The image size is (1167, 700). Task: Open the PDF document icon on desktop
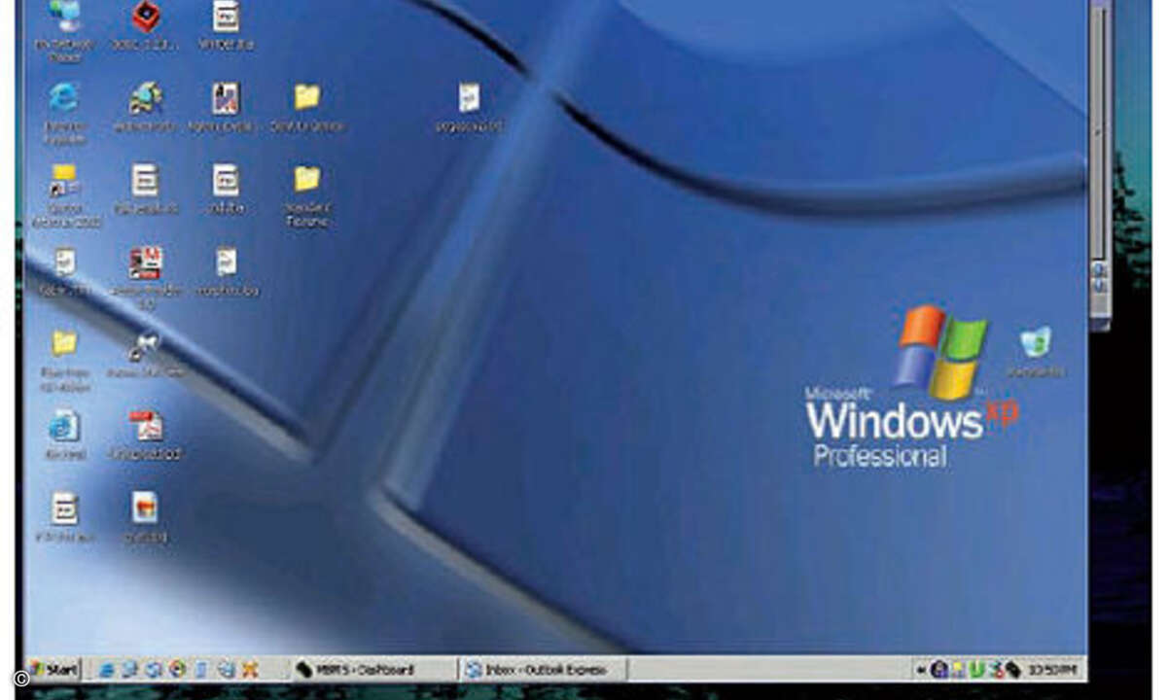(146, 426)
